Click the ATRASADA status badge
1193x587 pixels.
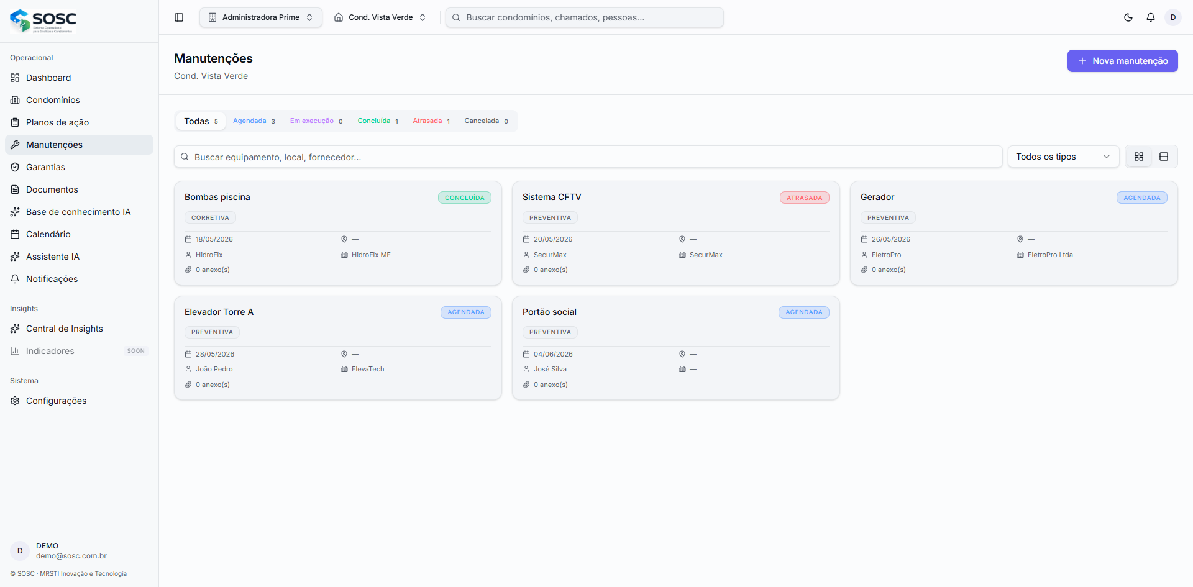click(x=805, y=198)
